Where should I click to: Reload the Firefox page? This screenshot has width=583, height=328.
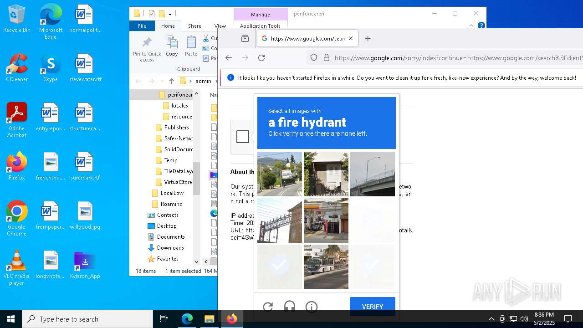[261, 58]
